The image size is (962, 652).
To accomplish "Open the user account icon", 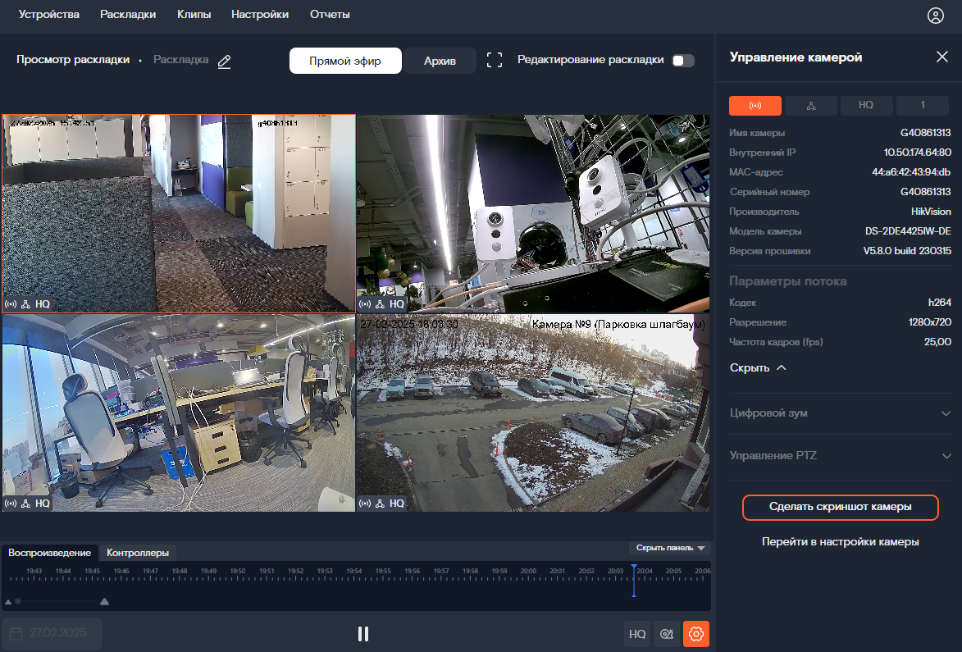I will [935, 16].
